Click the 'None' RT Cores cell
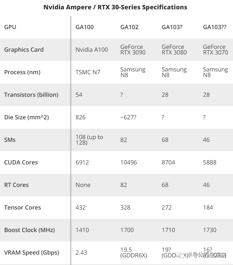233x265 pixels. 83,185
